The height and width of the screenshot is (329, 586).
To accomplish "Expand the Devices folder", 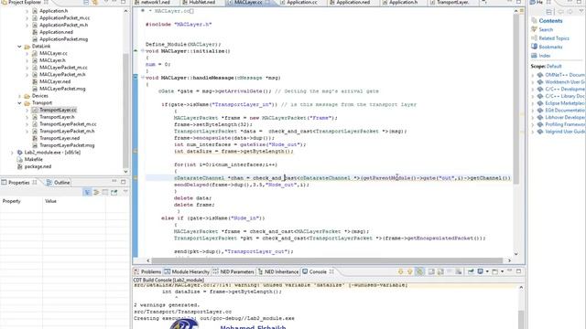I will tap(19, 96).
